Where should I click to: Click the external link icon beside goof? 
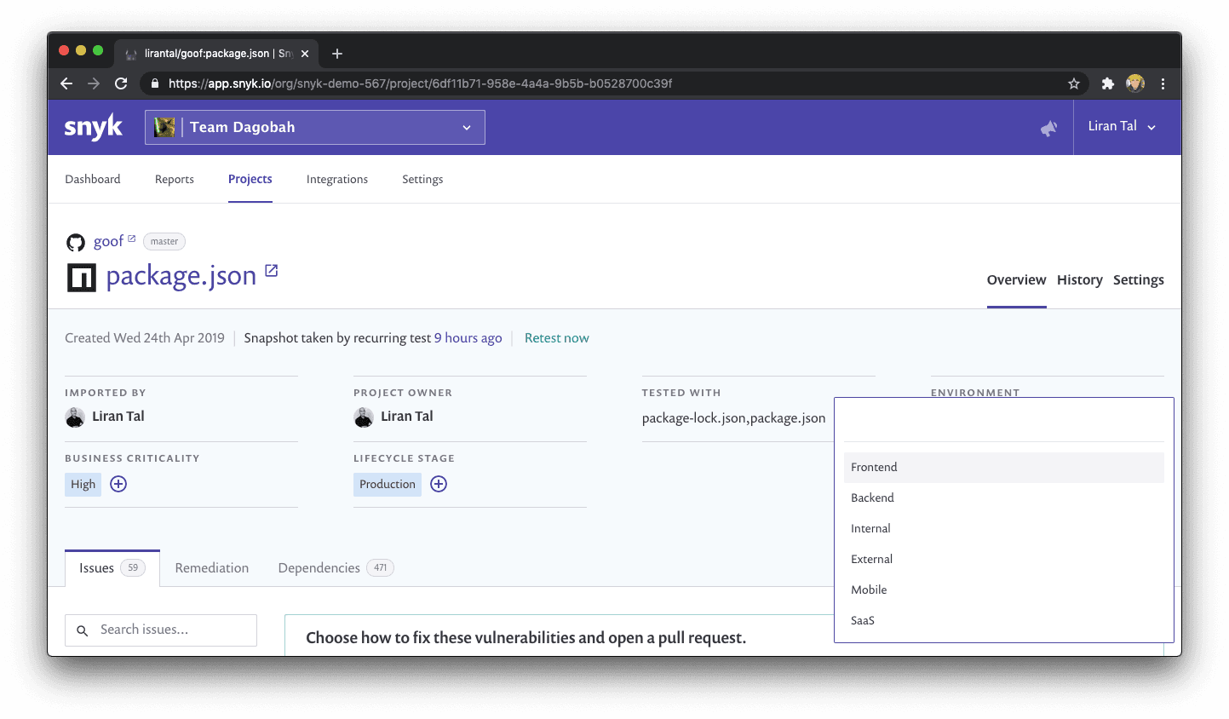tap(132, 239)
